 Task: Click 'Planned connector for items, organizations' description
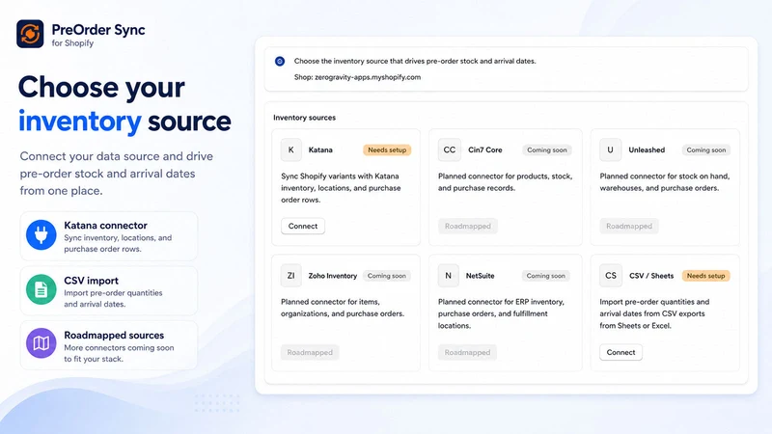(x=343, y=308)
